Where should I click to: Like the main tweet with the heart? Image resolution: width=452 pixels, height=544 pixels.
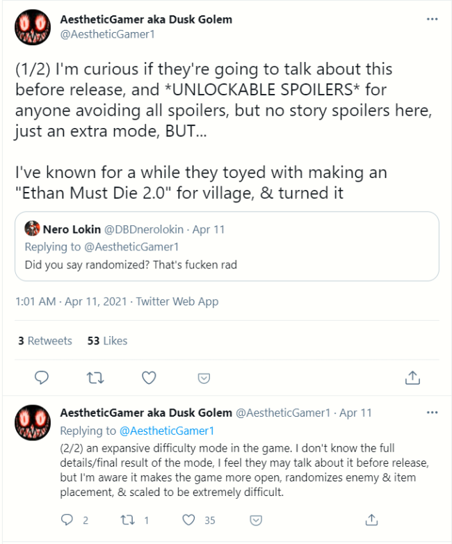[149, 378]
